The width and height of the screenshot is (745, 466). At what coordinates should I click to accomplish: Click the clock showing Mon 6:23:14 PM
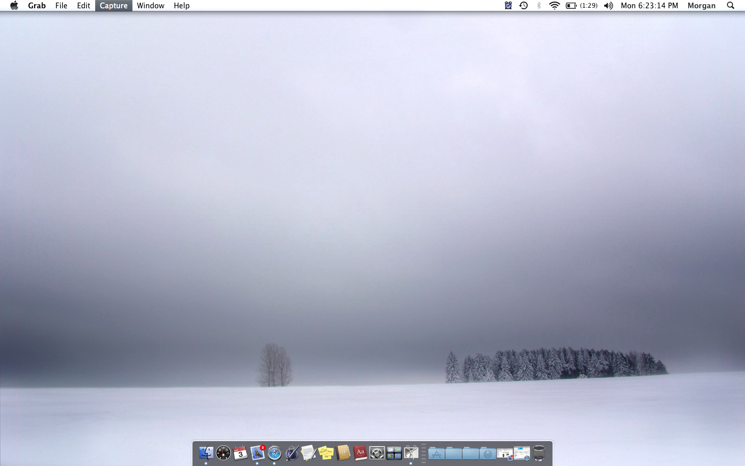point(649,6)
